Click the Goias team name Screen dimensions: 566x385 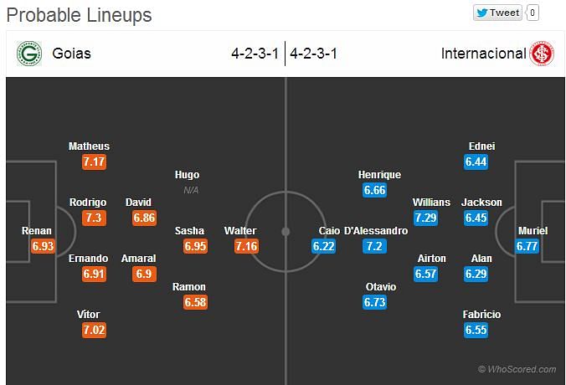tap(71, 54)
